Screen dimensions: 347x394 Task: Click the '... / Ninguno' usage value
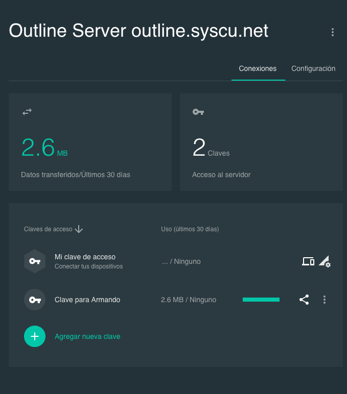pos(181,261)
